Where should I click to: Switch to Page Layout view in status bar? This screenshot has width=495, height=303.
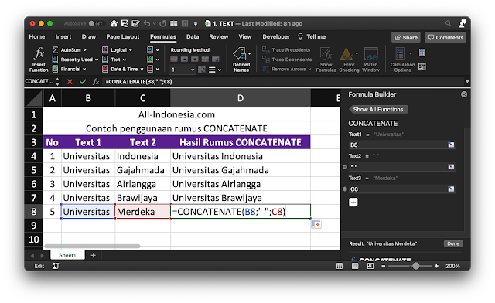pos(355,266)
